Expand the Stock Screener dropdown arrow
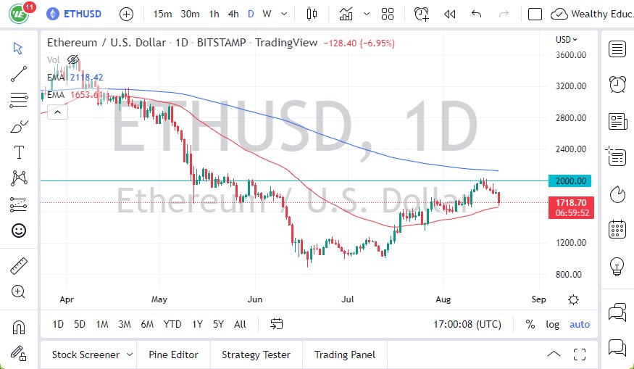Screen dimensions: 634x369 click(130, 355)
